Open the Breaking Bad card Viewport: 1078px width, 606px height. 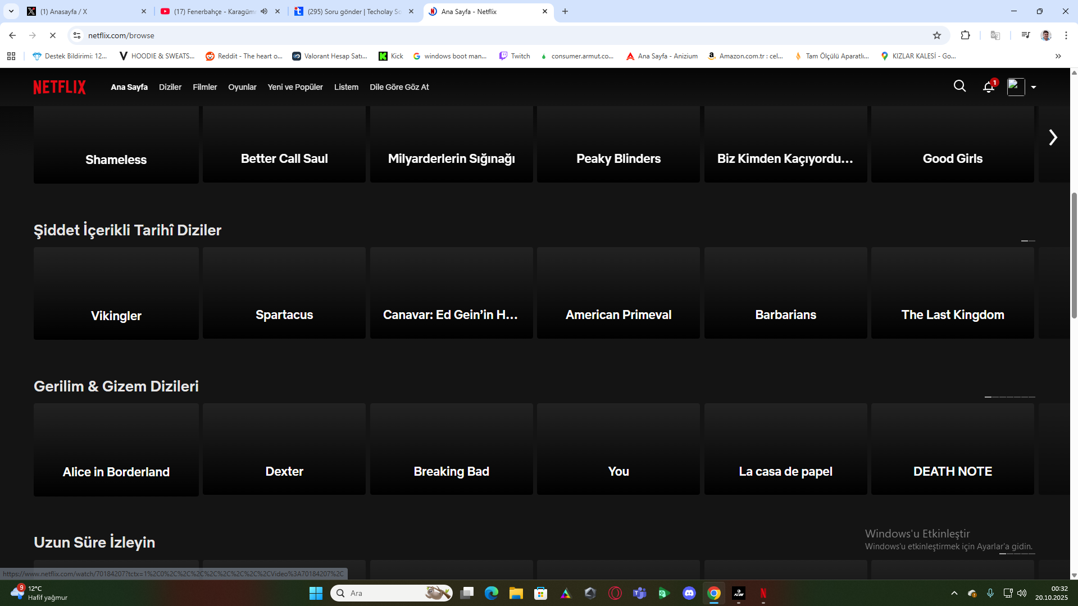451,449
